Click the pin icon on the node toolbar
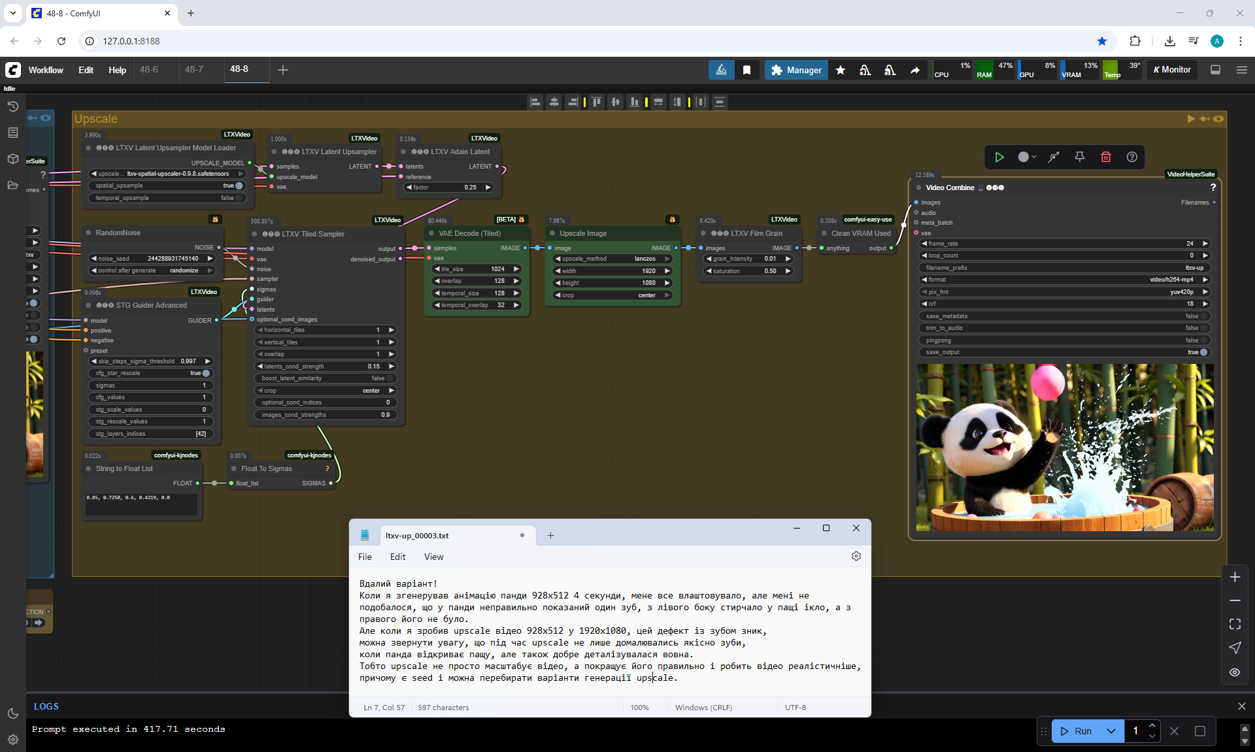 [1079, 157]
